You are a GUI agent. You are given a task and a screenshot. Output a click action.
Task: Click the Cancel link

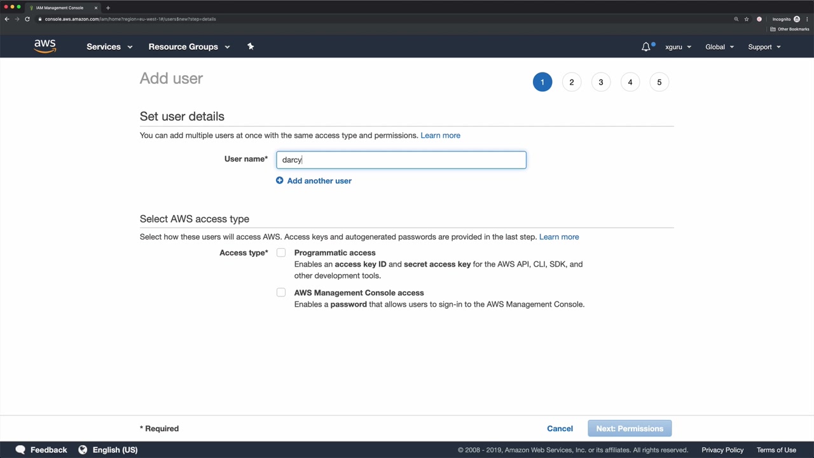click(x=560, y=429)
